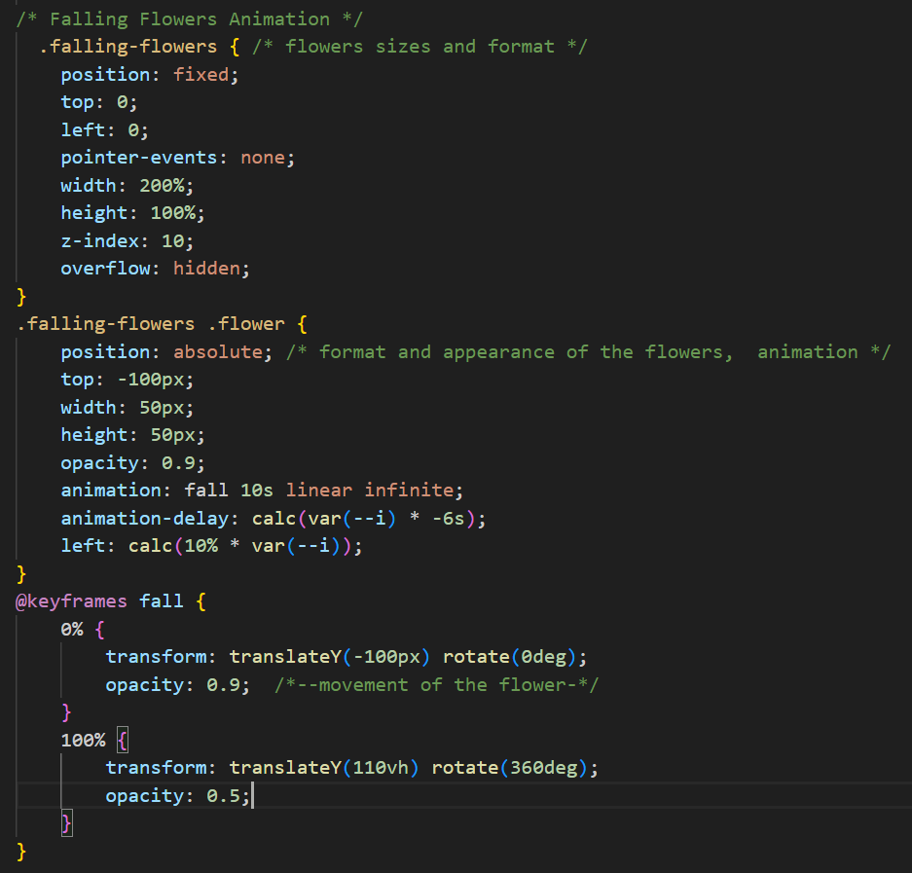The image size is (912, 873).
Task: Click the "@keyframes" keyword
Action: (71, 600)
